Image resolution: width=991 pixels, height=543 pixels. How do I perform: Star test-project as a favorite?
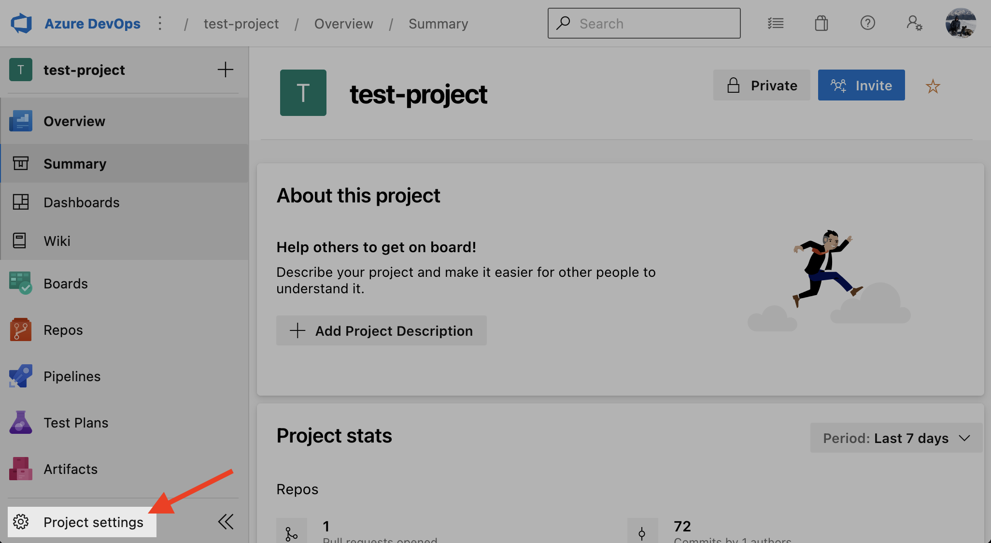[933, 86]
